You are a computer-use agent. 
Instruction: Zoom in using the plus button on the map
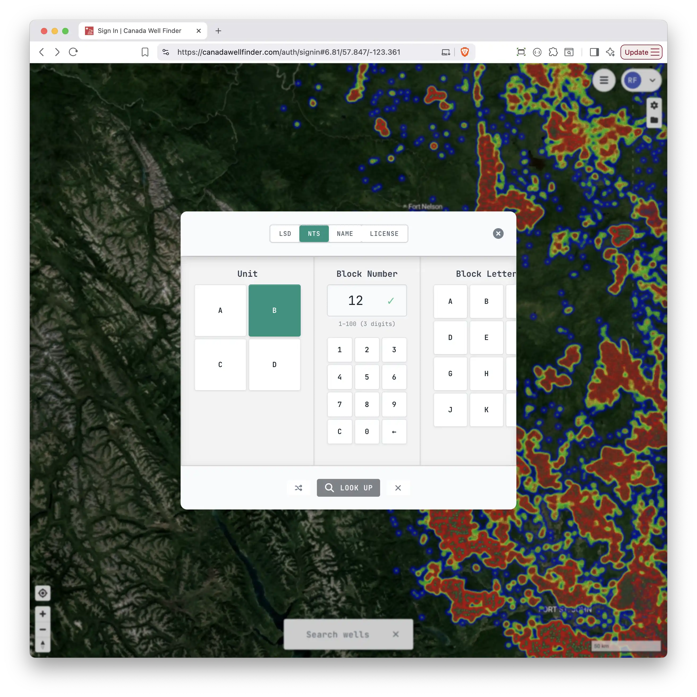point(43,614)
